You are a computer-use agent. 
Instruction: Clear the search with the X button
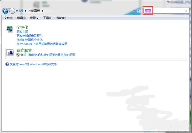tap(187, 11)
